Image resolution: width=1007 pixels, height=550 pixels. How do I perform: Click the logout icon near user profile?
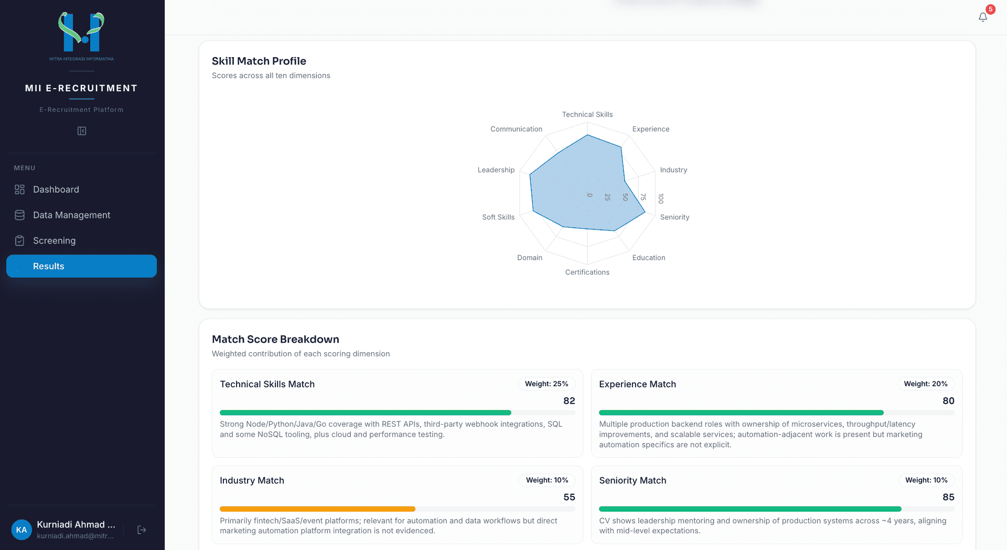(x=142, y=530)
